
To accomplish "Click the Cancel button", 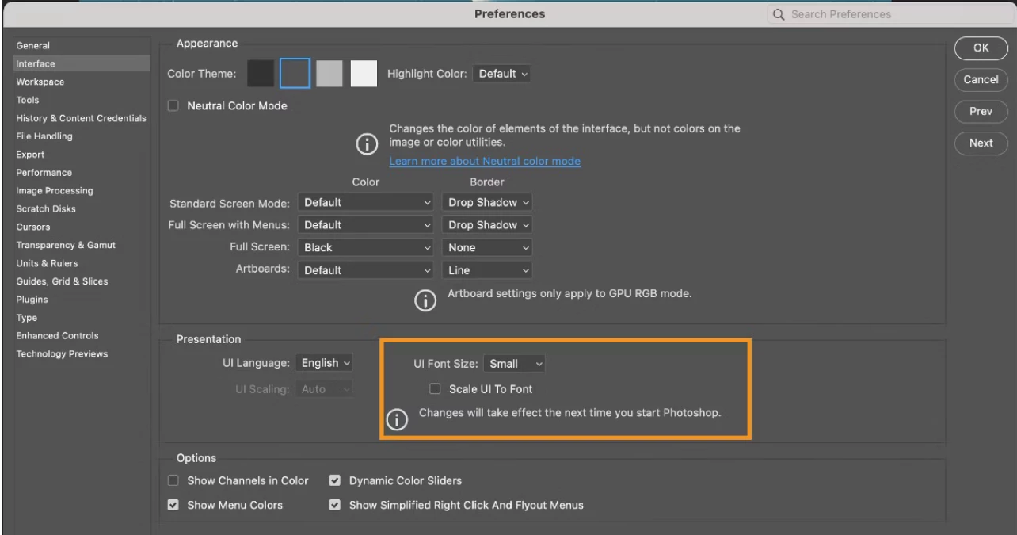I will click(x=981, y=79).
